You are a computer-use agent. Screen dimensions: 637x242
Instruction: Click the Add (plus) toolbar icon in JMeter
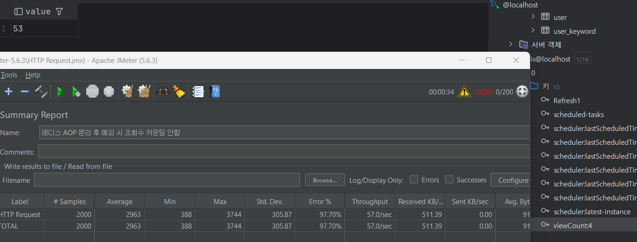[x=8, y=92]
